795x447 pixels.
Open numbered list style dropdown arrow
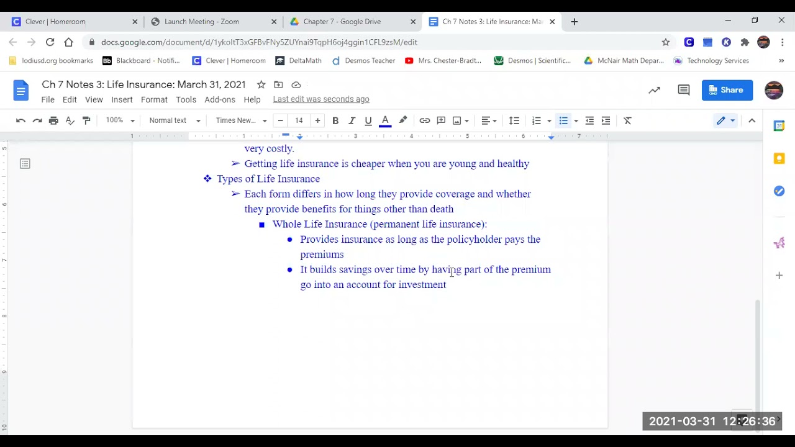(549, 120)
